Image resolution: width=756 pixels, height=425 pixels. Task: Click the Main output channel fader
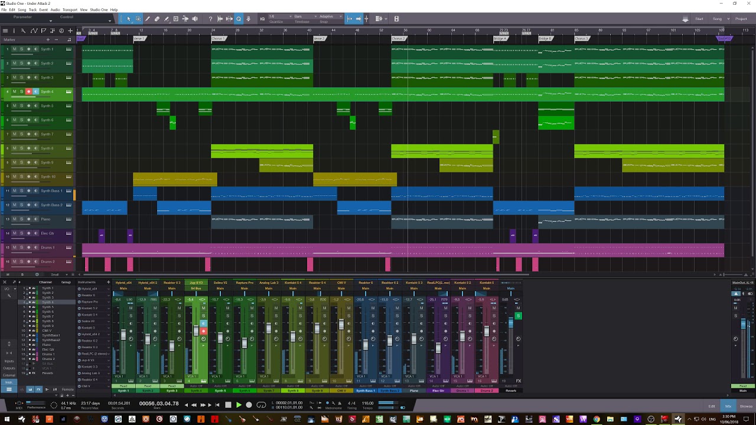point(744,324)
